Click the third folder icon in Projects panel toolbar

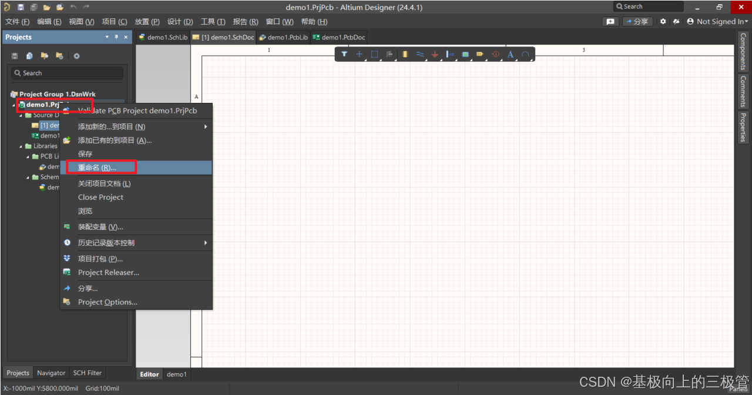point(44,56)
